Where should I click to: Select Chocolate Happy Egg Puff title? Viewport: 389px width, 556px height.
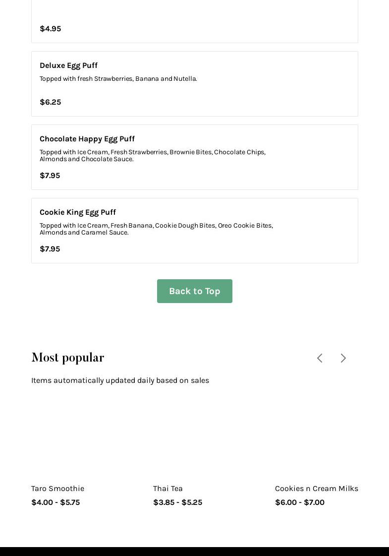(87, 139)
